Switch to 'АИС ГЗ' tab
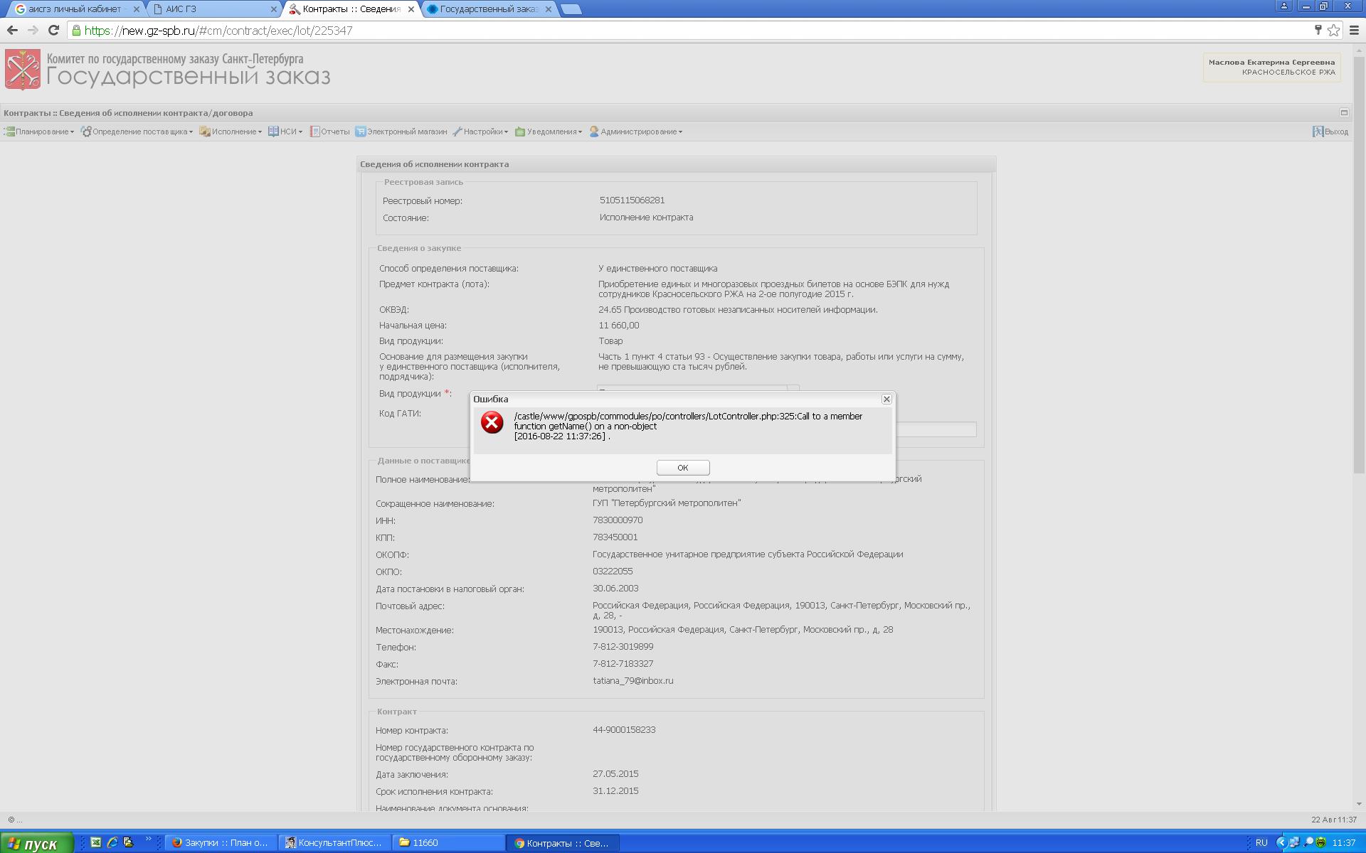 pos(213,9)
